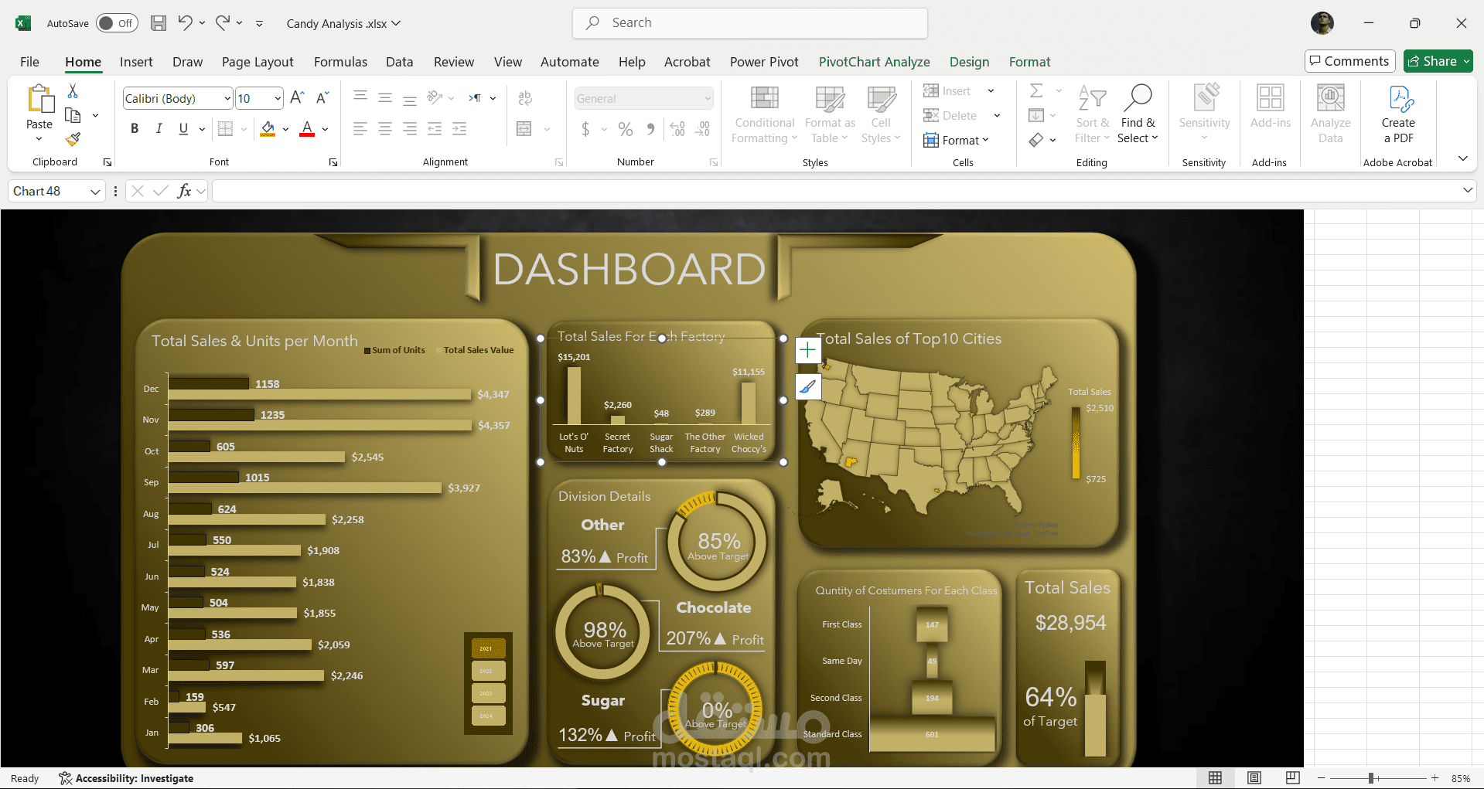Toggle the AutoSave switch
Viewport: 1484px width, 789px height.
click(x=117, y=23)
